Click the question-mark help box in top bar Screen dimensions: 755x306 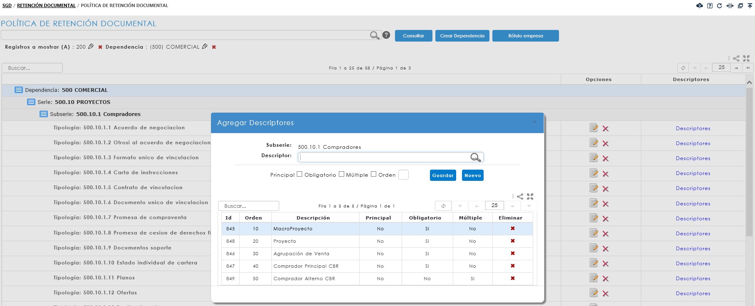tap(710, 5)
